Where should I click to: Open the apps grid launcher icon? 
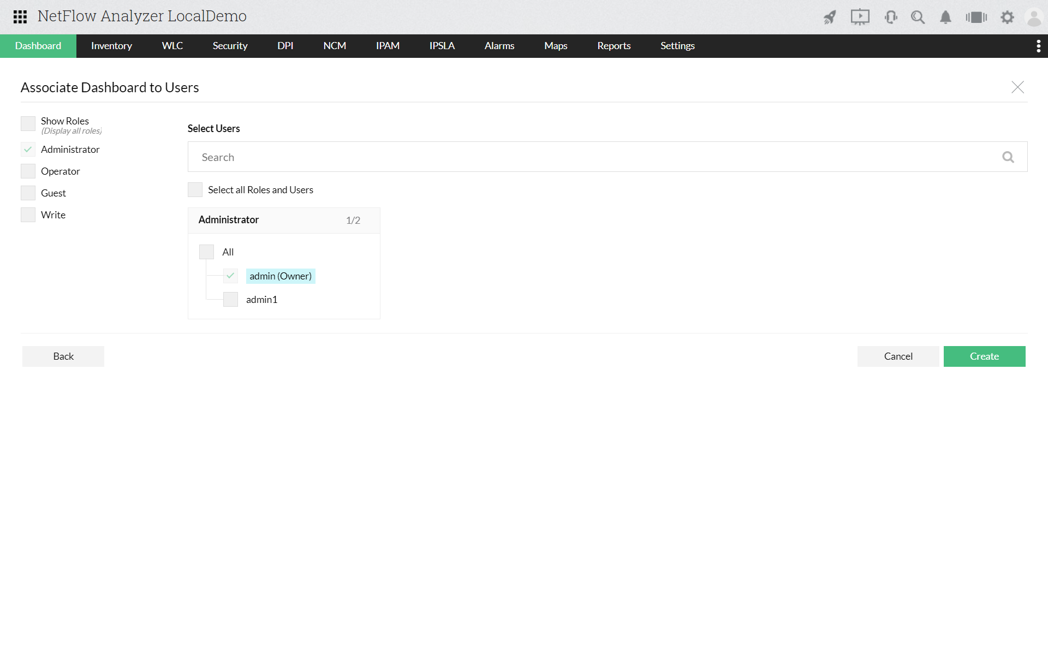(x=20, y=17)
